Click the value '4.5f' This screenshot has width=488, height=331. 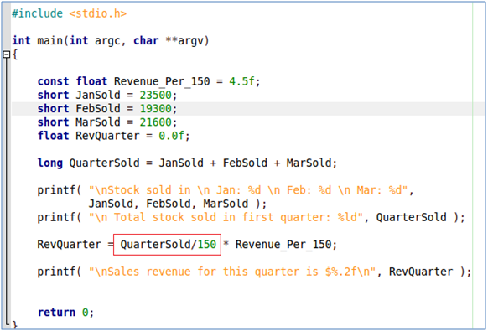pyautogui.click(x=241, y=81)
